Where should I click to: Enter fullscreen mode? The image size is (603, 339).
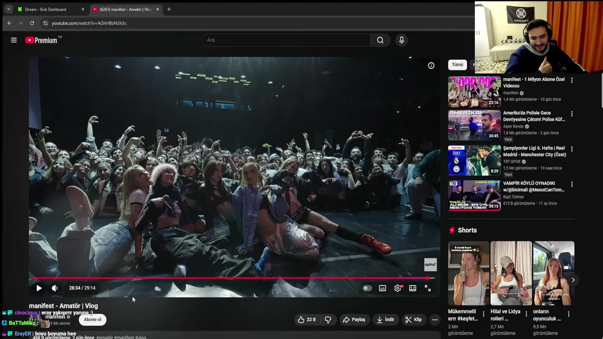[x=428, y=288]
